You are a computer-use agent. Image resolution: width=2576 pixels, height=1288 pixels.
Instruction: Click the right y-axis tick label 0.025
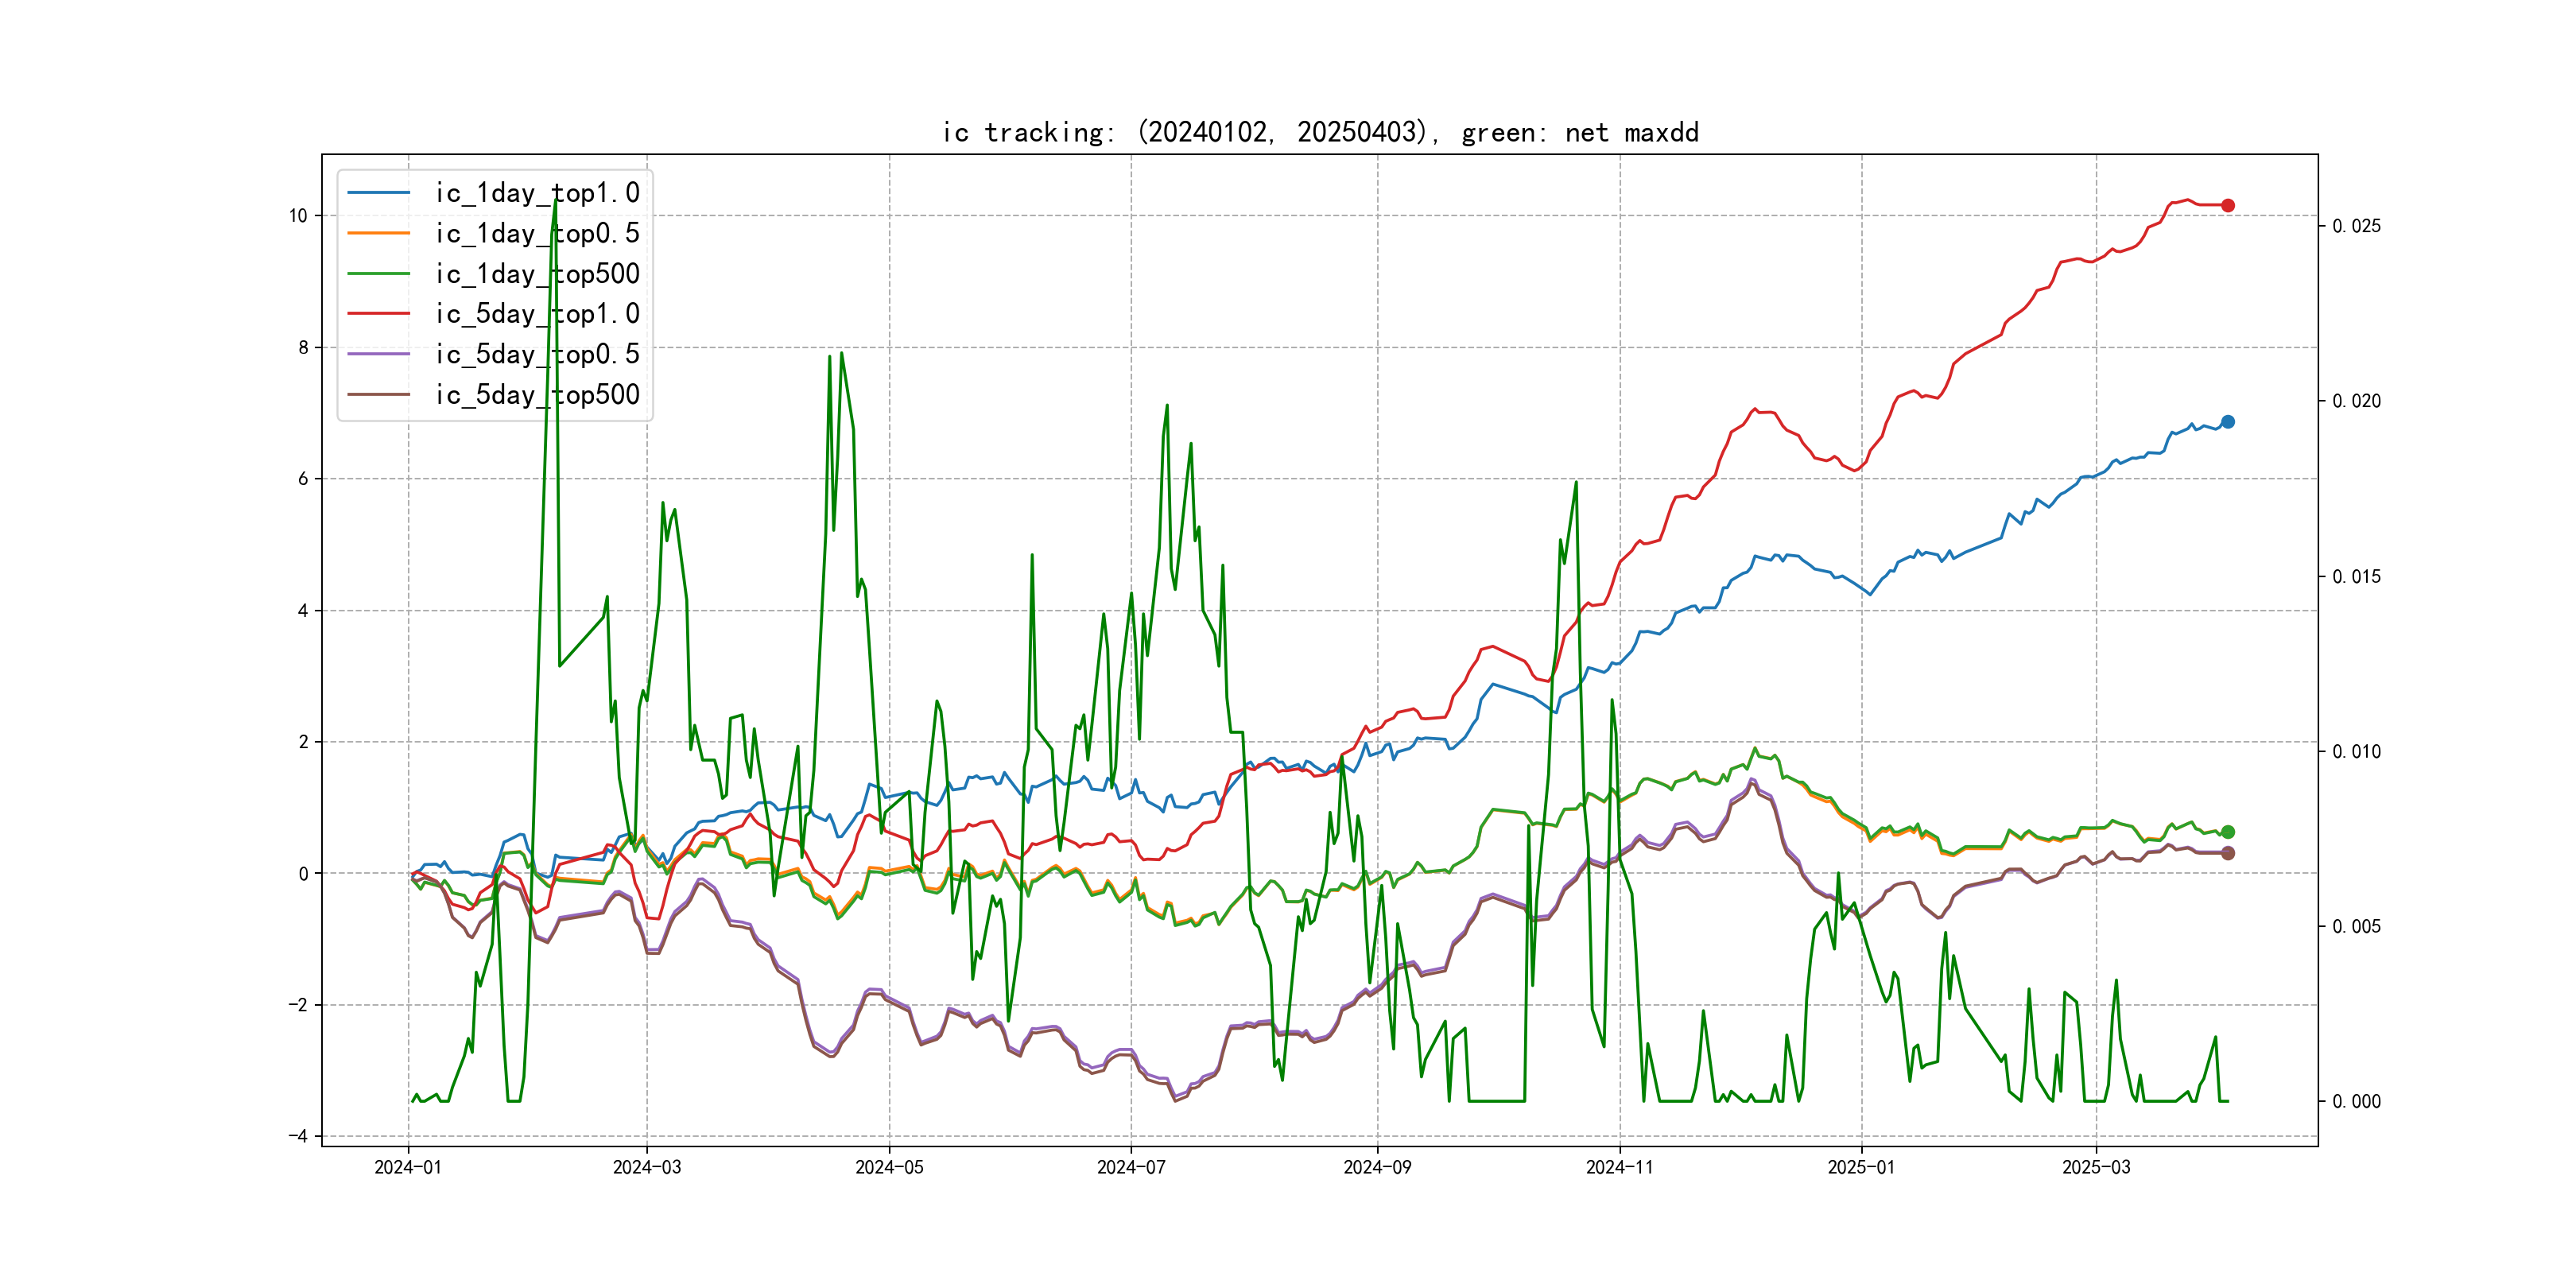tap(2356, 226)
